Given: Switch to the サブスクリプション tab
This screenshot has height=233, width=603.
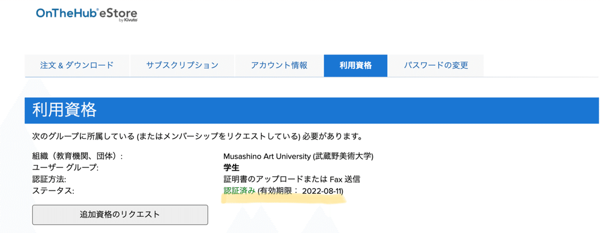Looking at the screenshot, I should click(182, 65).
